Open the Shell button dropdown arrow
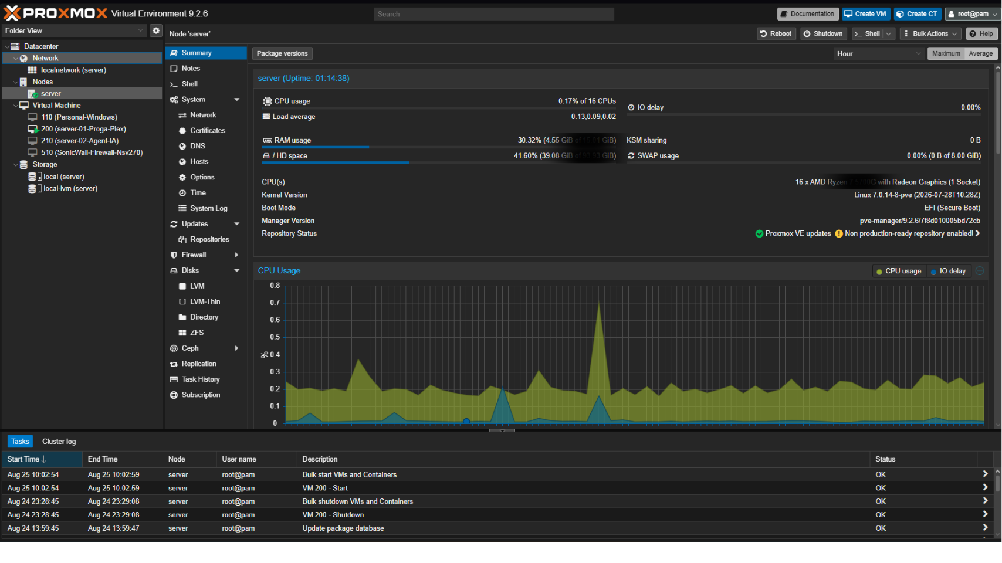1002x563 pixels. [x=889, y=33]
